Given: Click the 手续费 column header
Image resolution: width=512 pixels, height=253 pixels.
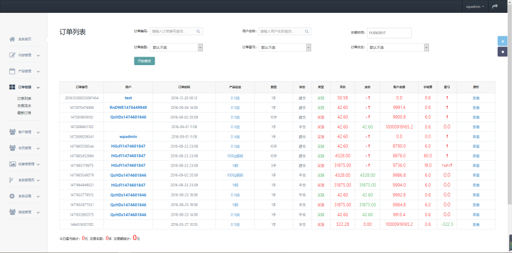Looking at the screenshot, I should (x=428, y=88).
